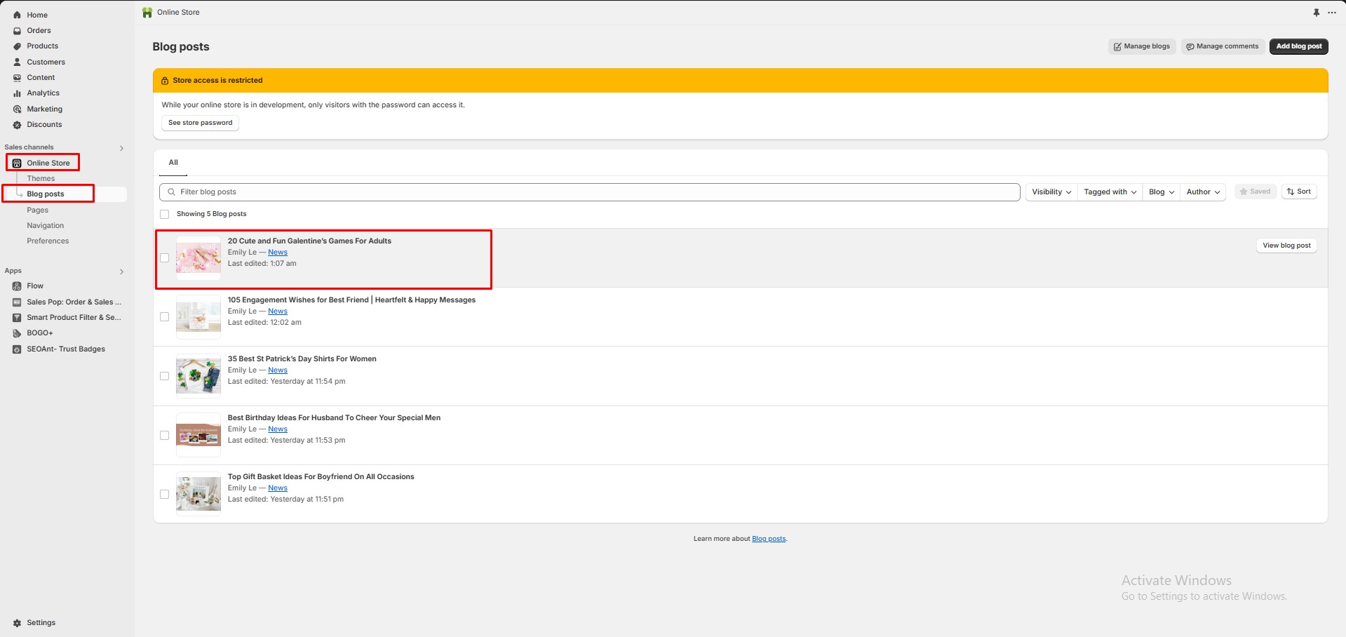This screenshot has width=1346, height=637.
Task: Open the Author filter dropdown
Action: point(1203,192)
